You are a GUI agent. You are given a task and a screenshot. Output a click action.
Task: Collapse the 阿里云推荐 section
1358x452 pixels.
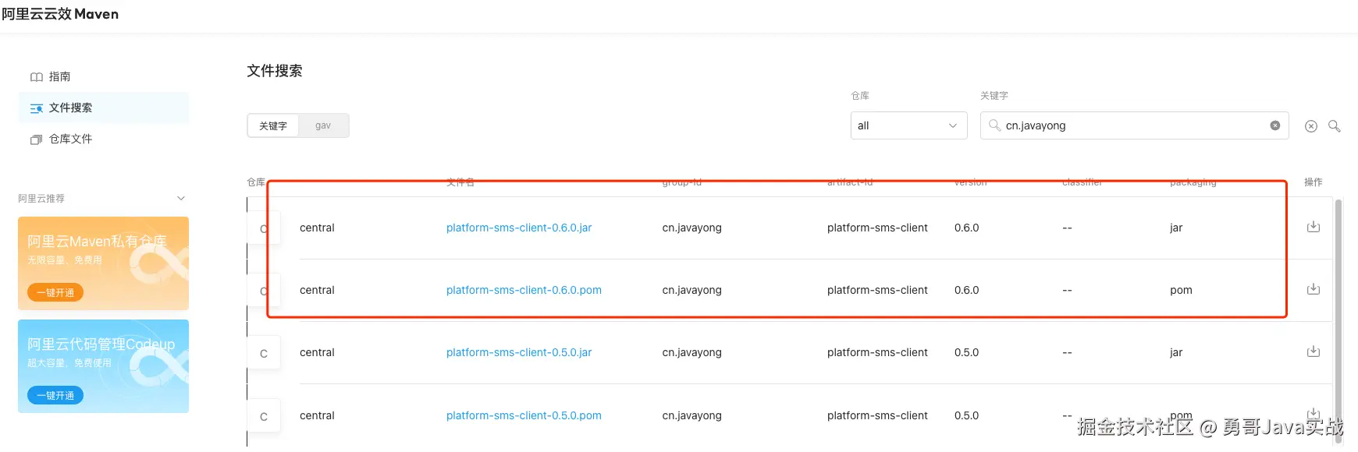pos(181,199)
